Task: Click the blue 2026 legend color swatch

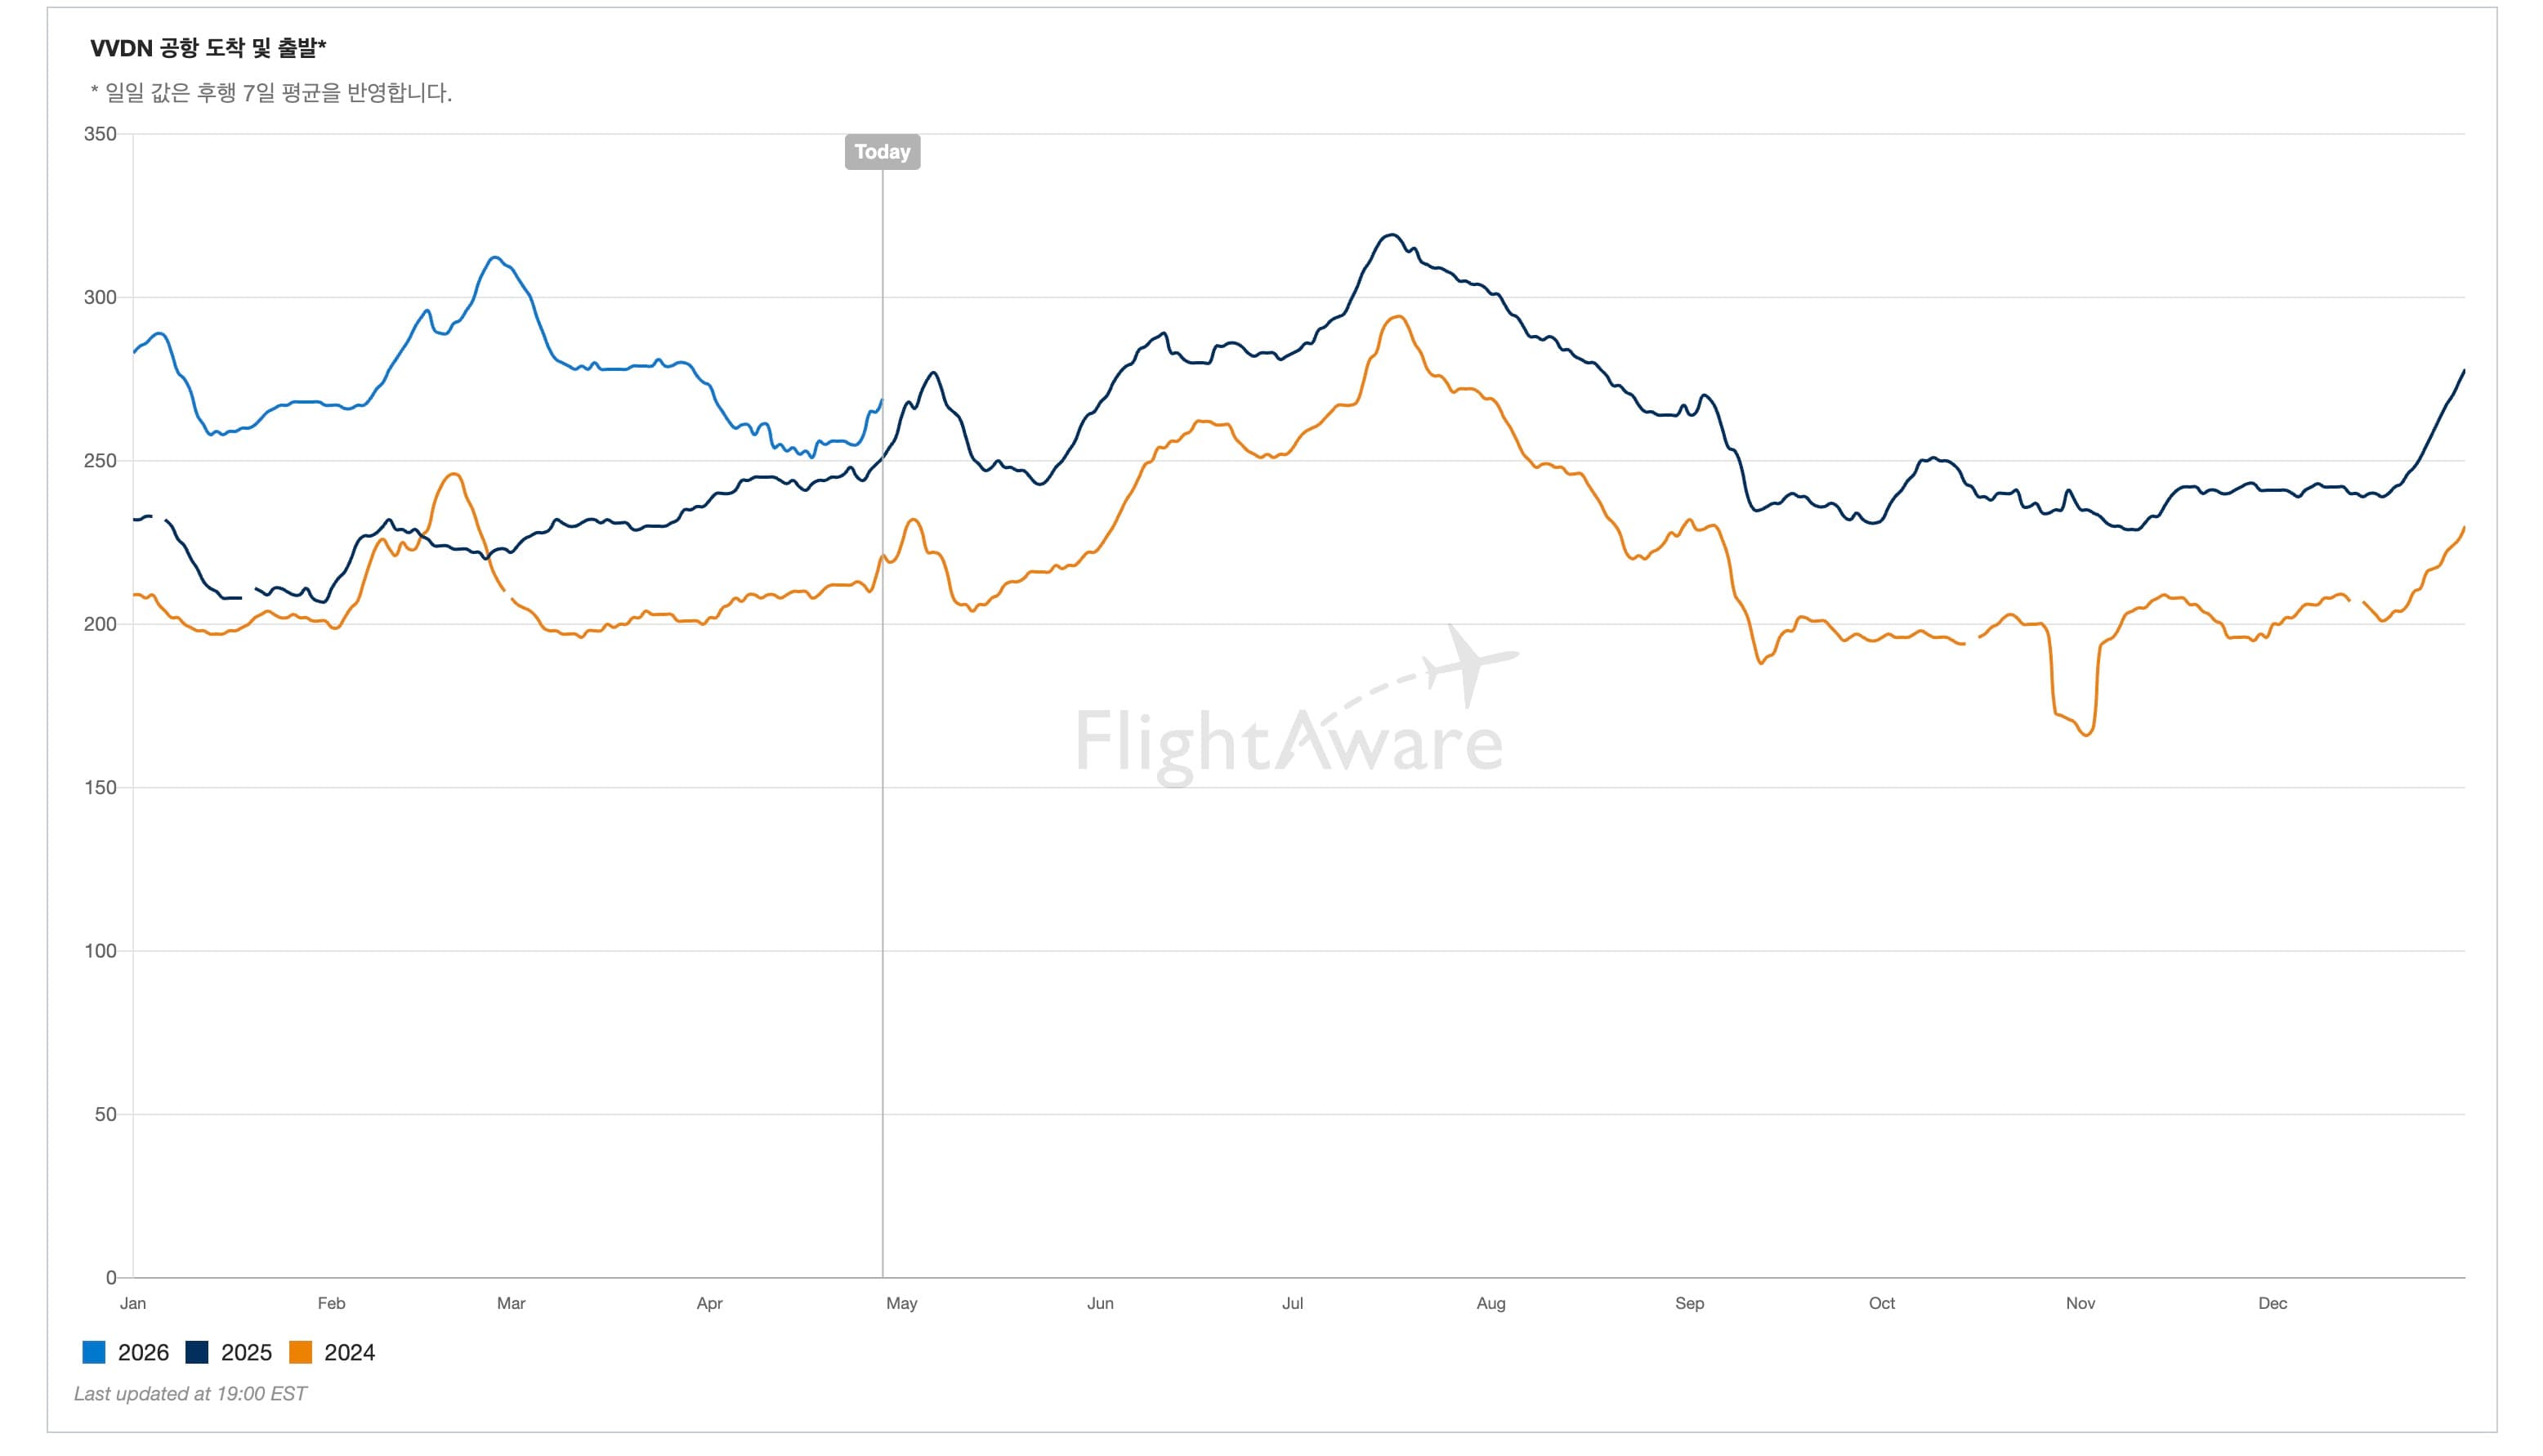Action: click(x=94, y=1352)
